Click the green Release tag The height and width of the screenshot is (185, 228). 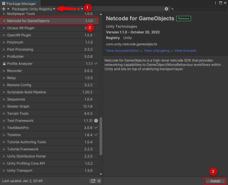[183, 18]
